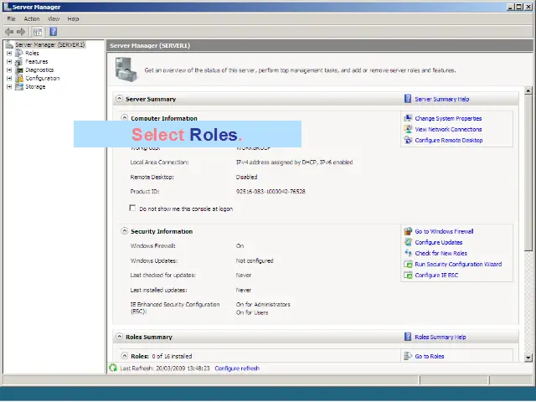
Task: Open the Action menu
Action: pyautogui.click(x=32, y=18)
